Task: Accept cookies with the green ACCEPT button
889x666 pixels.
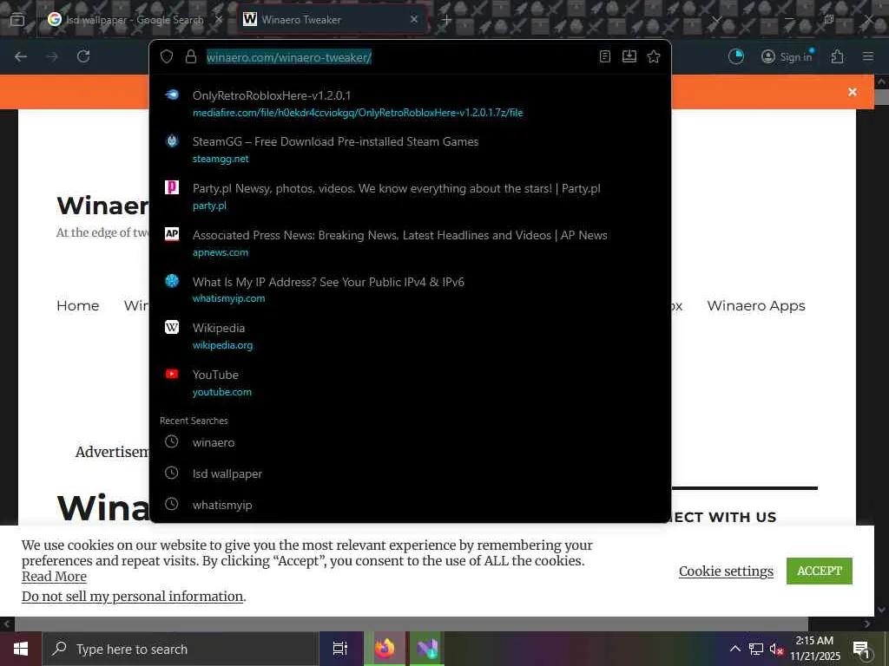Action: [x=820, y=571]
